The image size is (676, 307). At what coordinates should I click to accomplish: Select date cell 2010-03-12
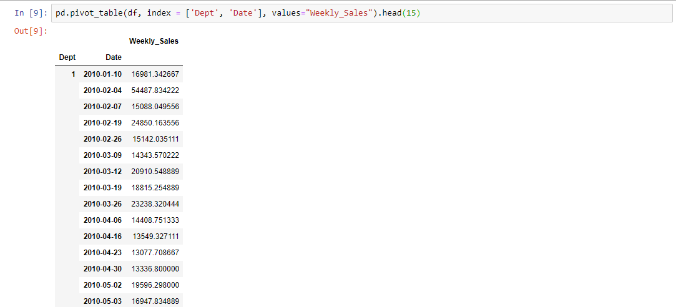[x=102, y=172]
